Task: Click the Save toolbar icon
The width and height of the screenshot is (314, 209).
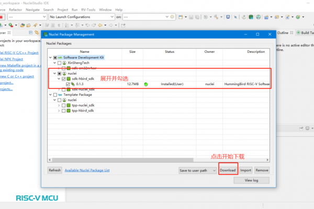Action: [x=191, y=17]
